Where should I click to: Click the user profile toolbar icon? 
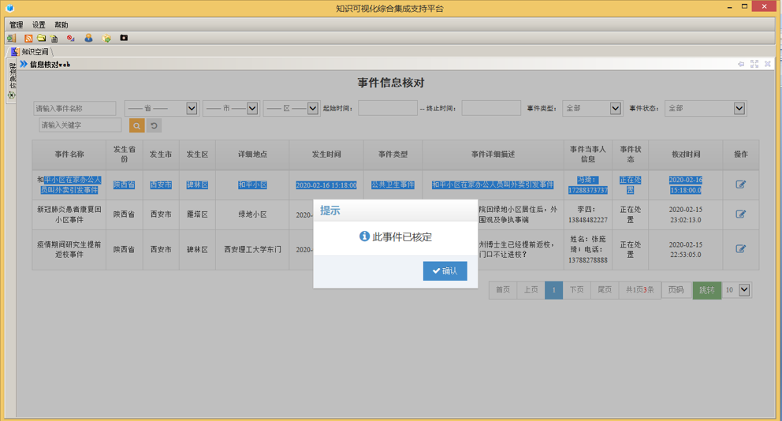(88, 38)
